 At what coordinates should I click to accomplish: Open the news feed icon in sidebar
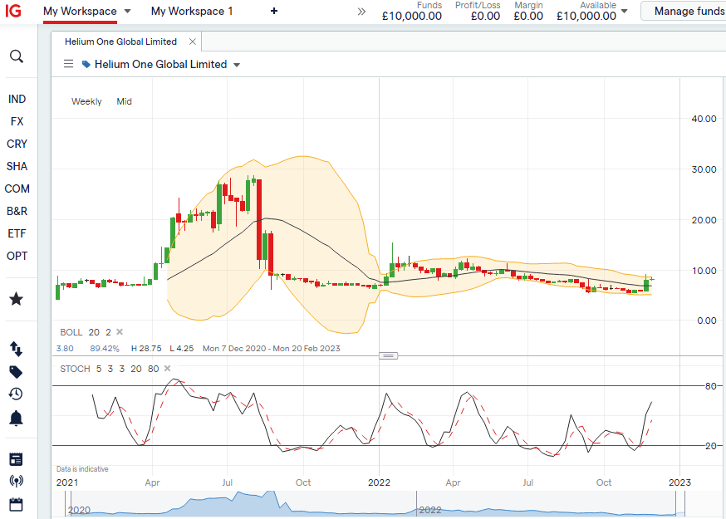tap(17, 459)
